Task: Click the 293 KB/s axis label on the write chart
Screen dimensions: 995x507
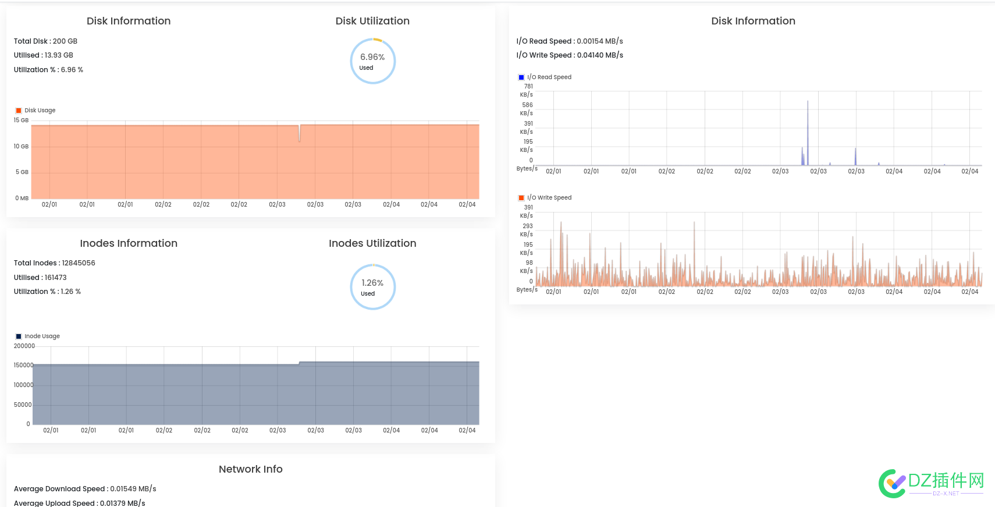Action: click(x=527, y=231)
